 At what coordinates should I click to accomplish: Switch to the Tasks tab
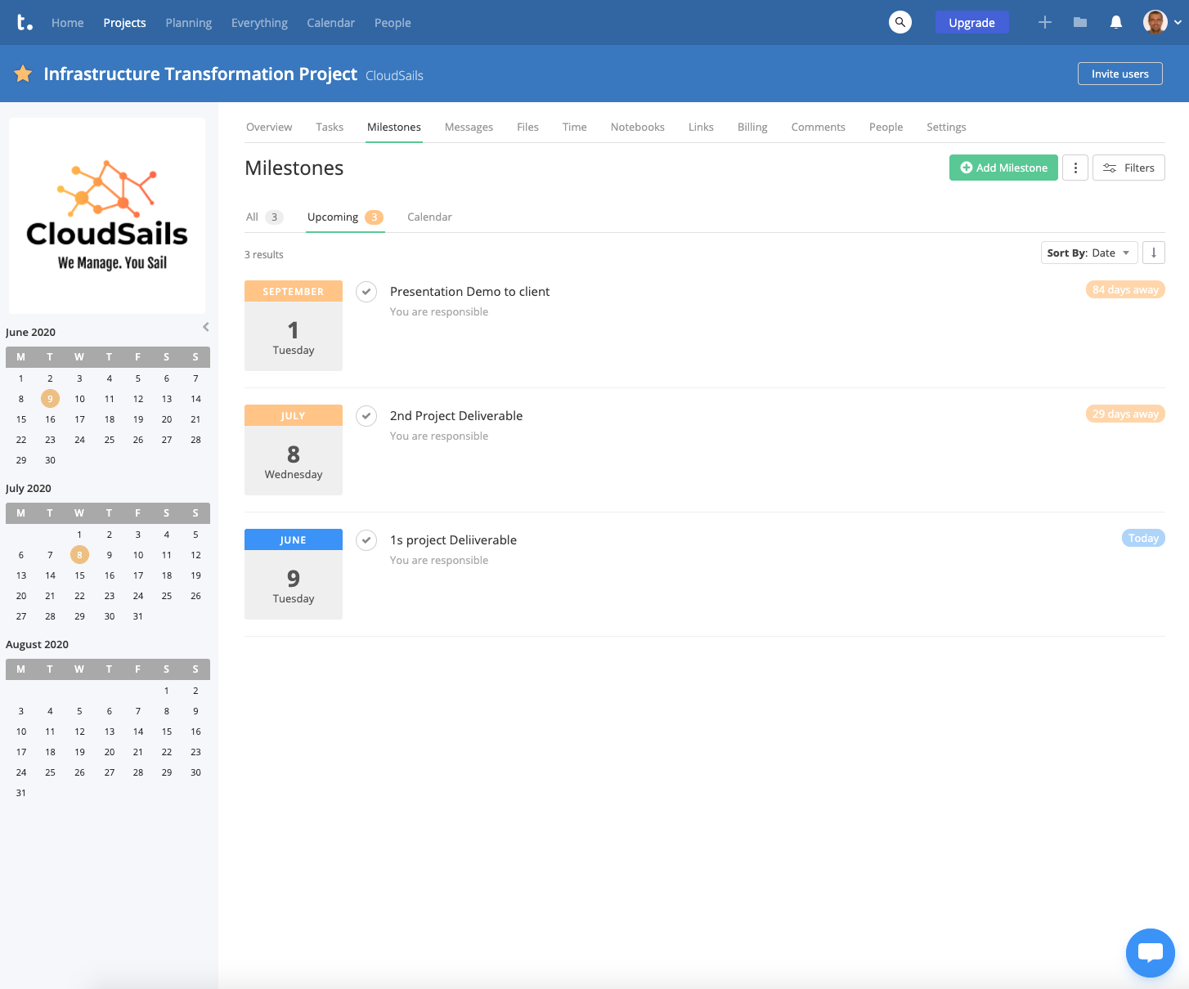point(330,127)
